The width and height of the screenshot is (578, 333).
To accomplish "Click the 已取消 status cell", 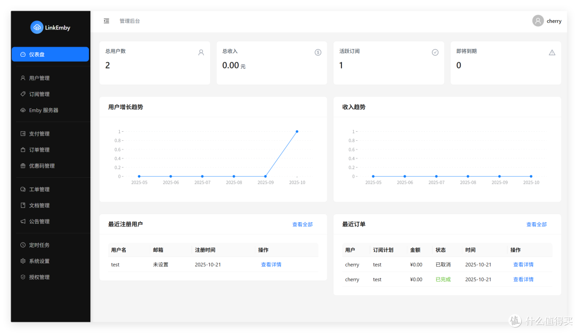I will [x=443, y=264].
